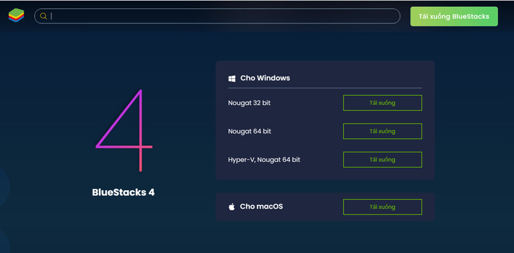Screen dimensions: 514x253
Task: Download Nougat 32 bit version
Action: (x=382, y=103)
